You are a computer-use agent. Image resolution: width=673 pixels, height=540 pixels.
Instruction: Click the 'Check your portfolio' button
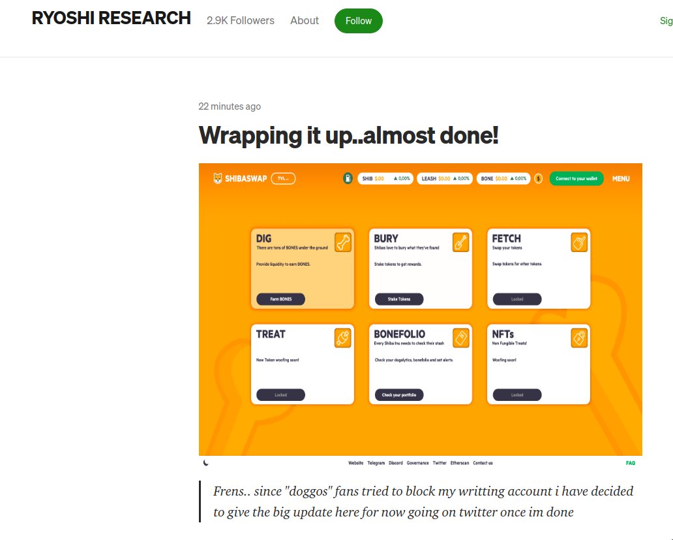tap(399, 395)
